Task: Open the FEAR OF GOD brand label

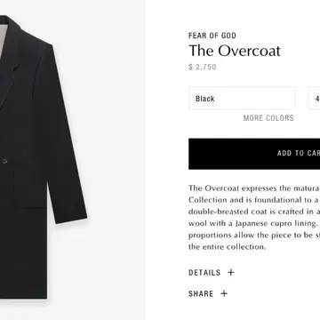Action: tap(212, 36)
